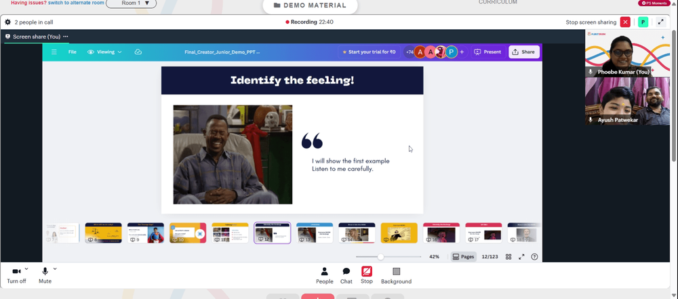This screenshot has width=678, height=299.
Task: Open the grid view icon in Canva
Action: coord(509,256)
